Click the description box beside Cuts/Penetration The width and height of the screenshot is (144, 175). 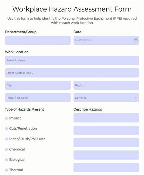[106, 130]
